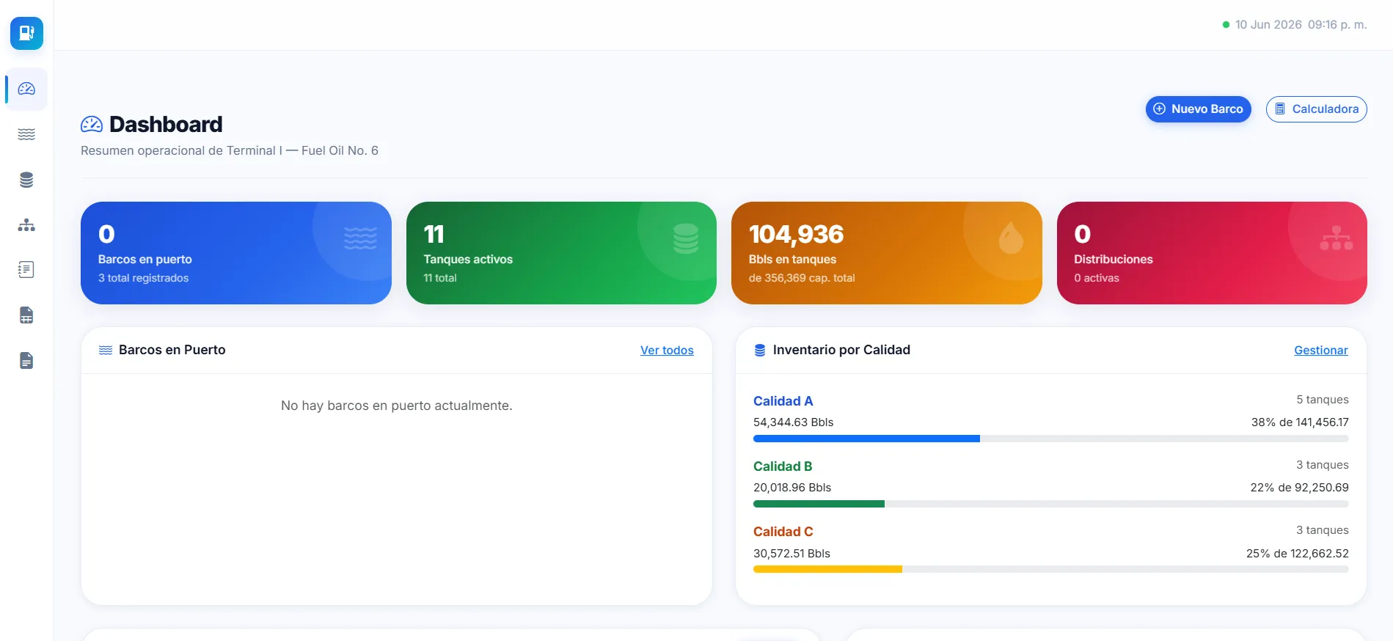
Task: Click the green status dot by the date
Action: click(x=1226, y=25)
